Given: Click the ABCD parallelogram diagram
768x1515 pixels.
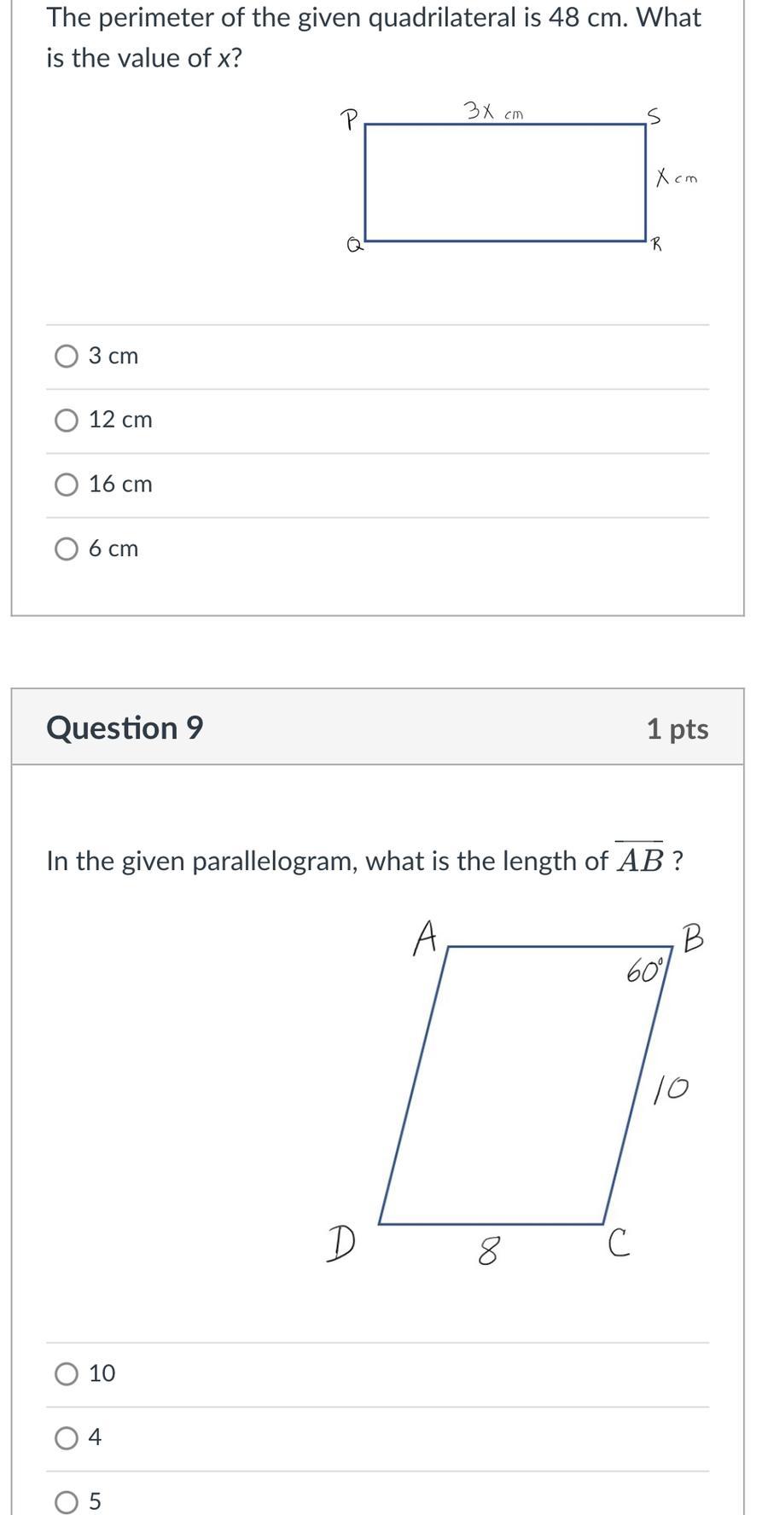Looking at the screenshot, I should click(518, 1094).
